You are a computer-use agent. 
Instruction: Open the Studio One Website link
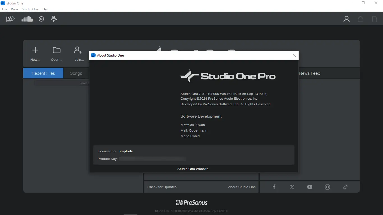193,169
